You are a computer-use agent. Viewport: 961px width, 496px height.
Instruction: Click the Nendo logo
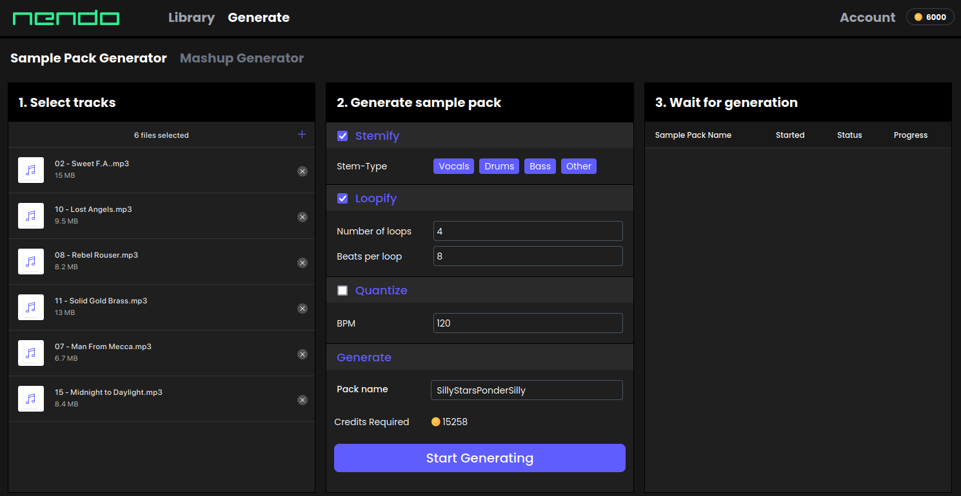66,18
